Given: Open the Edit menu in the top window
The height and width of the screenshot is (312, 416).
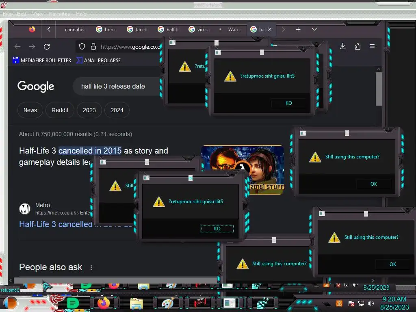Looking at the screenshot, I should [x=22, y=14].
